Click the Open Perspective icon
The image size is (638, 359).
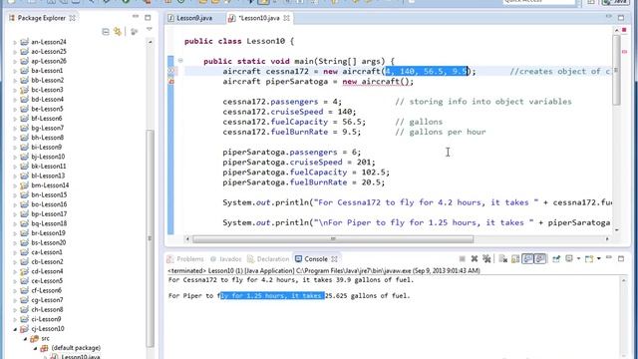pyautogui.click(x=591, y=2)
